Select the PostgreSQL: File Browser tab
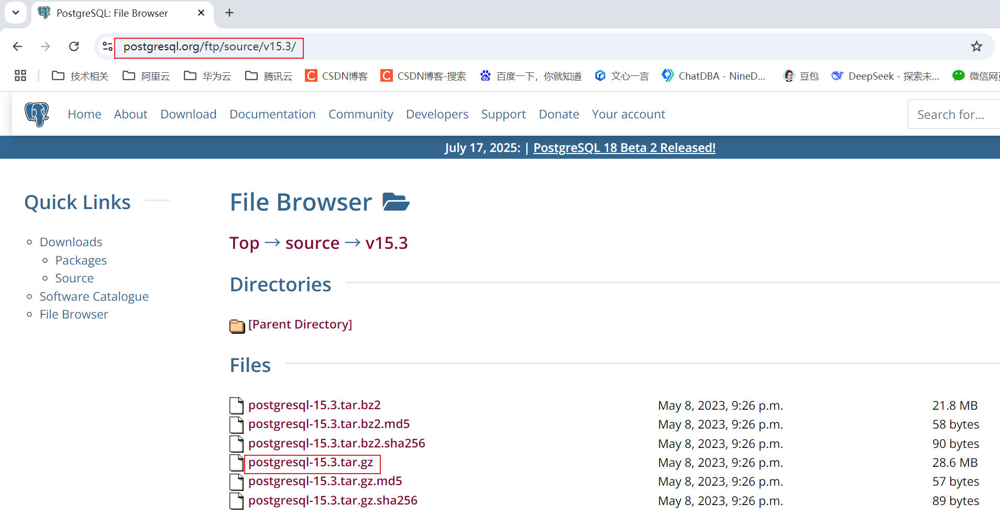 click(x=122, y=13)
